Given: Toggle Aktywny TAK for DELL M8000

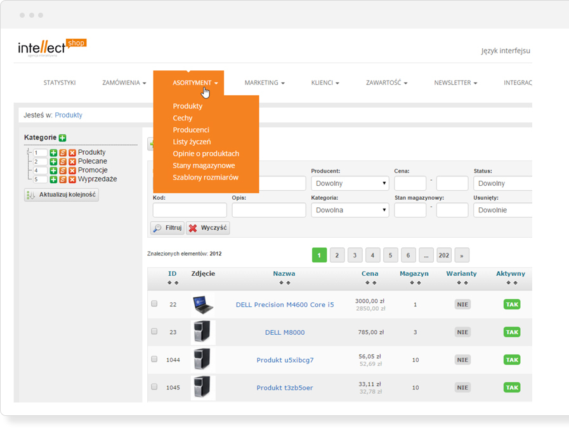Looking at the screenshot, I should pos(512,332).
